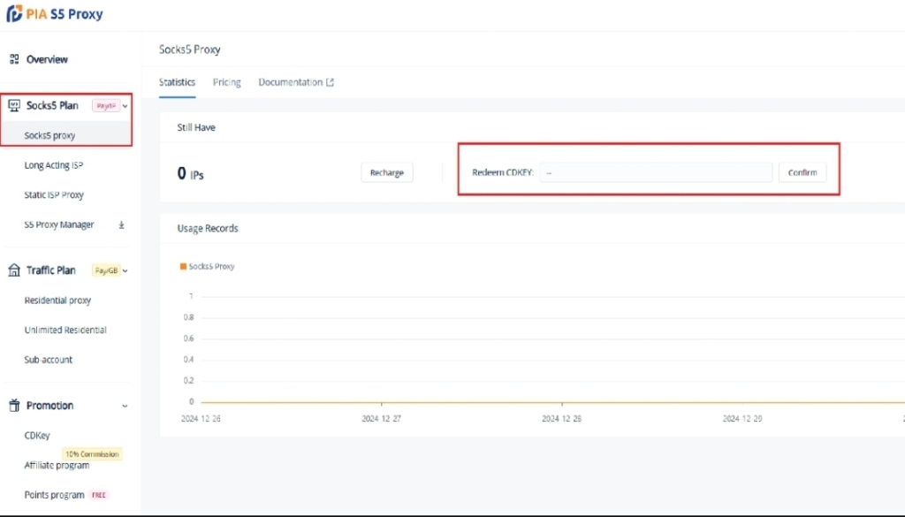The height and width of the screenshot is (517, 905).
Task: Collapse the Promotion section chevron
Action: tap(125, 406)
